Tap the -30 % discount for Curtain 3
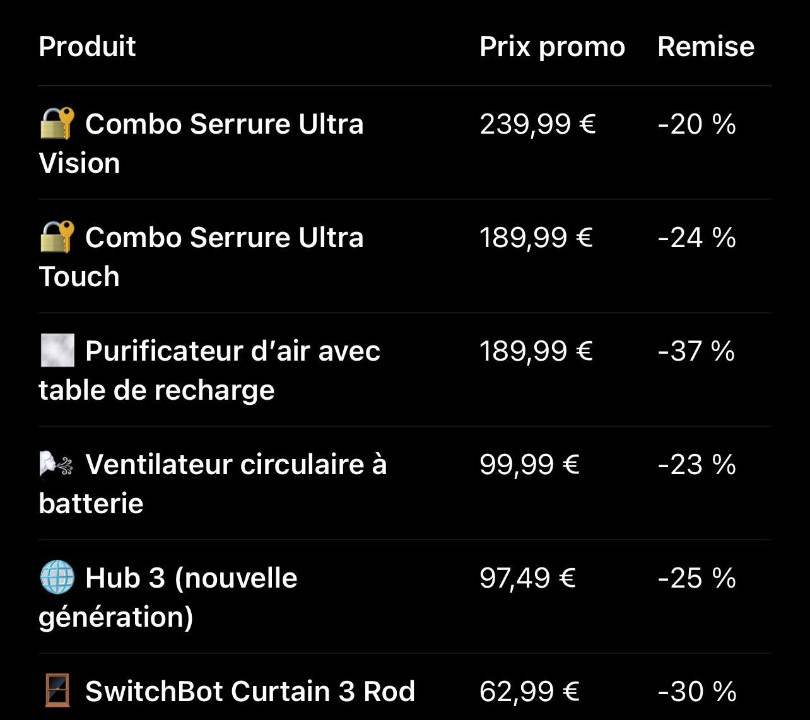This screenshot has height=720, width=810. tap(696, 692)
